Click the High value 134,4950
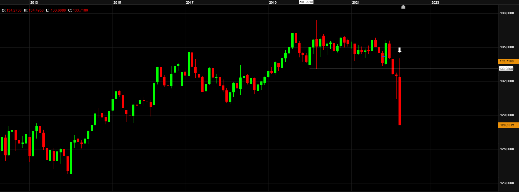519x192 pixels. coord(36,11)
